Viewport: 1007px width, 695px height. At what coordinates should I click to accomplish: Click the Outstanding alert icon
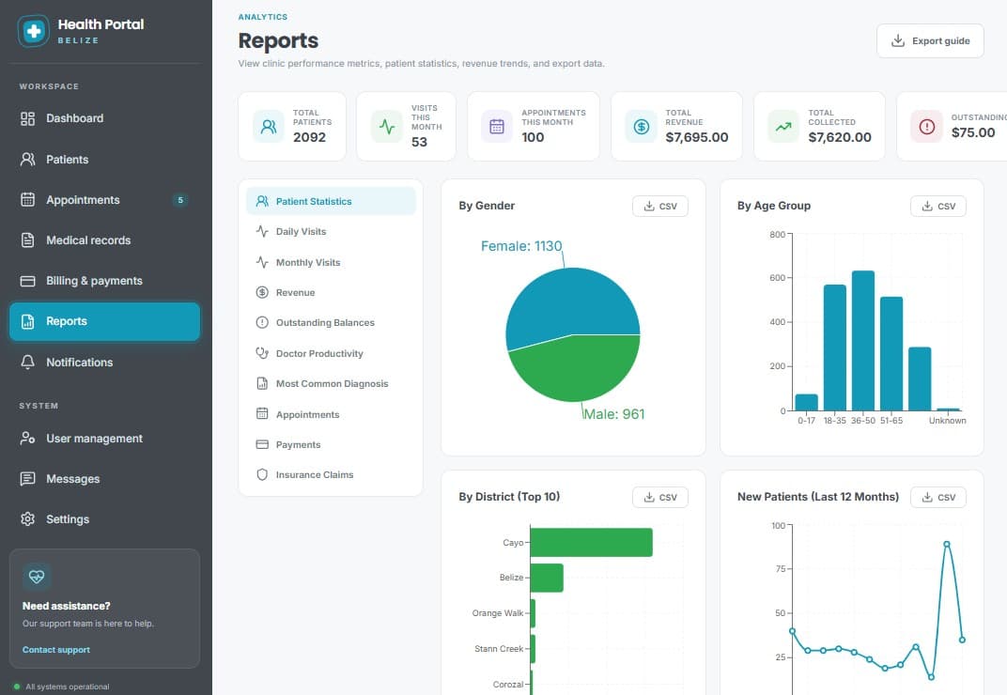927,127
